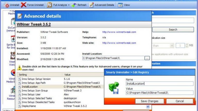Click the SlyCon application icon in list
The height and width of the screenshot is (111, 198).
click(13, 22)
